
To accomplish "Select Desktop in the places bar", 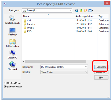I will (13, 32).
